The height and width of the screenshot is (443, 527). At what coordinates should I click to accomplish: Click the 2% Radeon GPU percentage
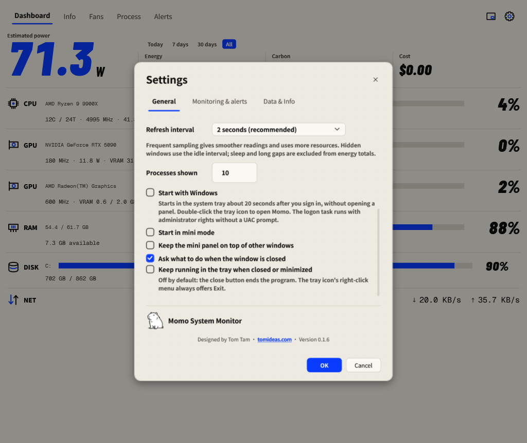point(509,187)
